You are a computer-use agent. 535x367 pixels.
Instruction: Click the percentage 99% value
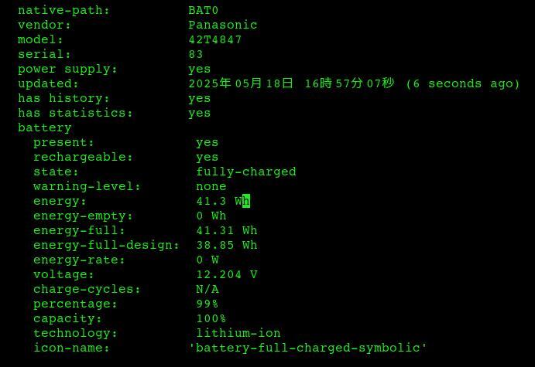click(207, 304)
